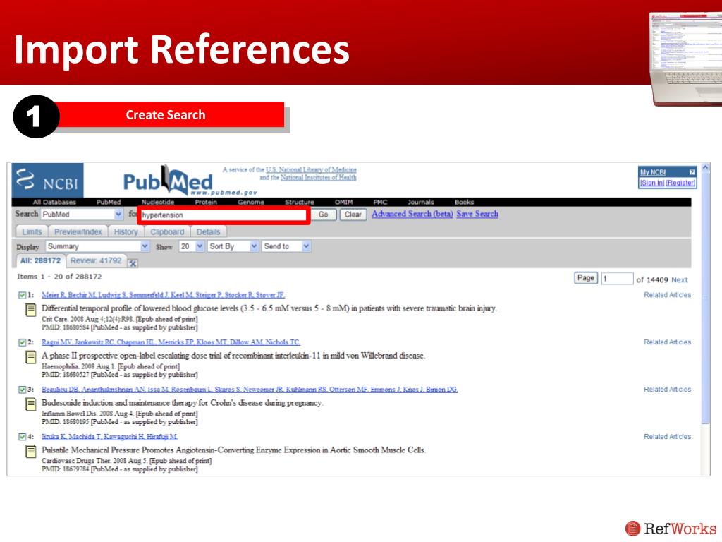The image size is (722, 542).
Task: Uncheck result 2 checkbox (Ragni MV)
Action: pos(22,342)
